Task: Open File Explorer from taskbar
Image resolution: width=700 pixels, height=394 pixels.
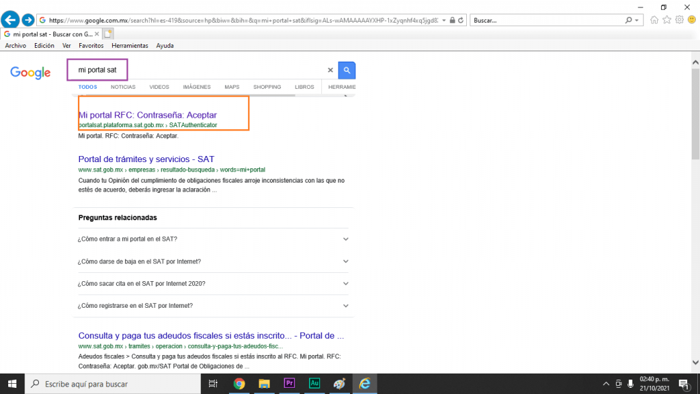Action: (265, 384)
